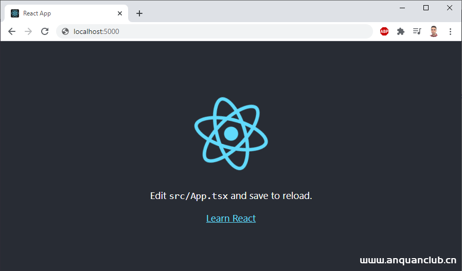The image size is (462, 271).
Task: Click the forward navigation arrow
Action: click(x=28, y=31)
